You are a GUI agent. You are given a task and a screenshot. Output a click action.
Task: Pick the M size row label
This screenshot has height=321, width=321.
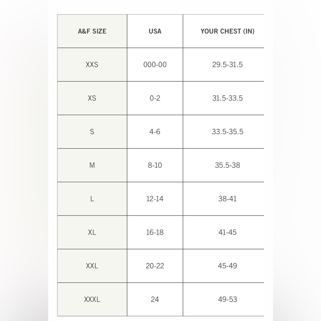coord(92,165)
